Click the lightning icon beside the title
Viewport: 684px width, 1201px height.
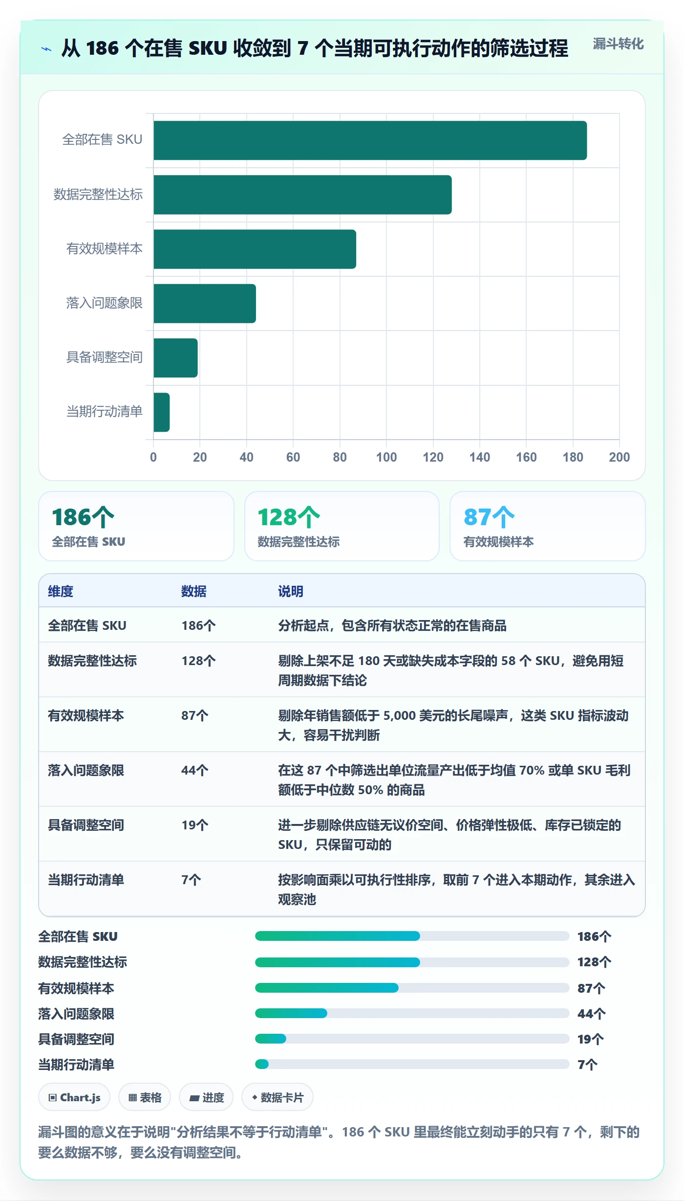[46, 49]
